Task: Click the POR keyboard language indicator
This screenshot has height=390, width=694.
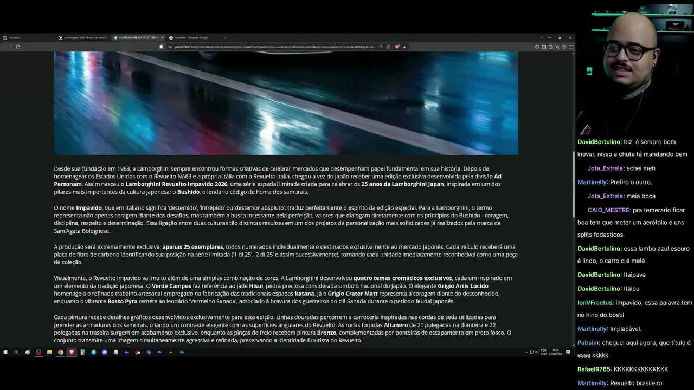Action: (544, 352)
